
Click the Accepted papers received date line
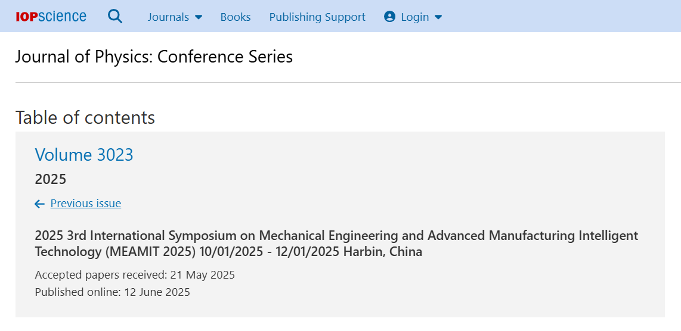click(x=135, y=275)
